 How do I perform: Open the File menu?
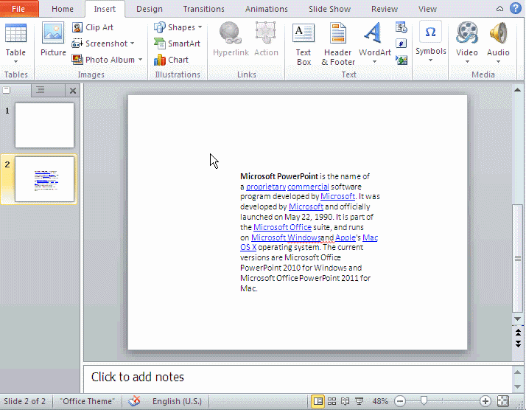18,9
